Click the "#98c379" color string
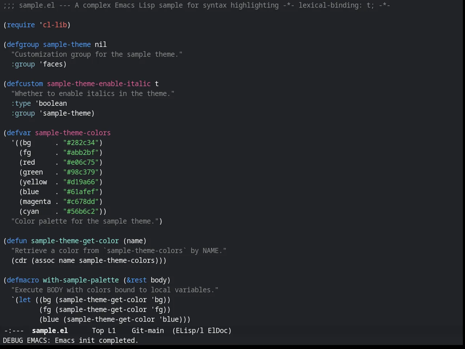The height and width of the screenshot is (349, 465). pyautogui.click(x=81, y=172)
